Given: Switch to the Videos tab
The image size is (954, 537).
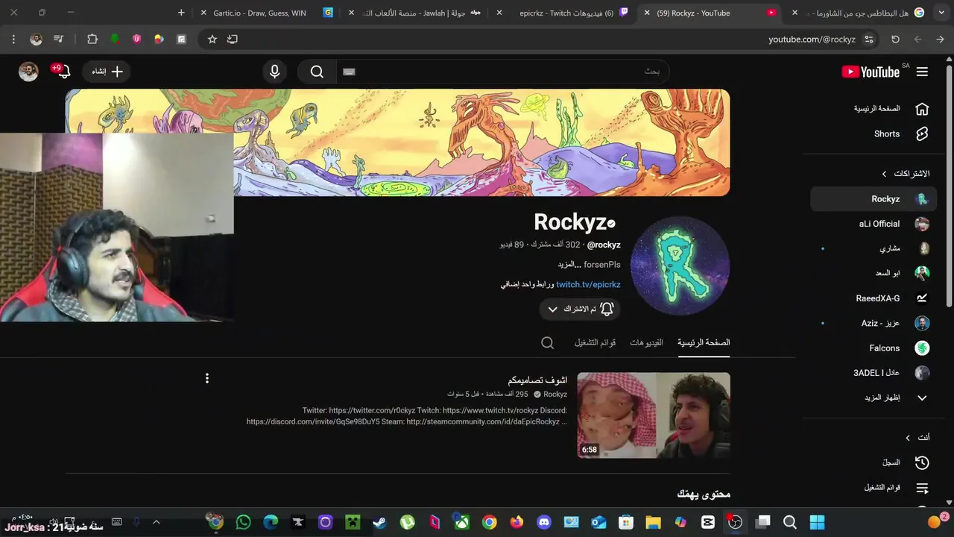Looking at the screenshot, I should click(646, 343).
